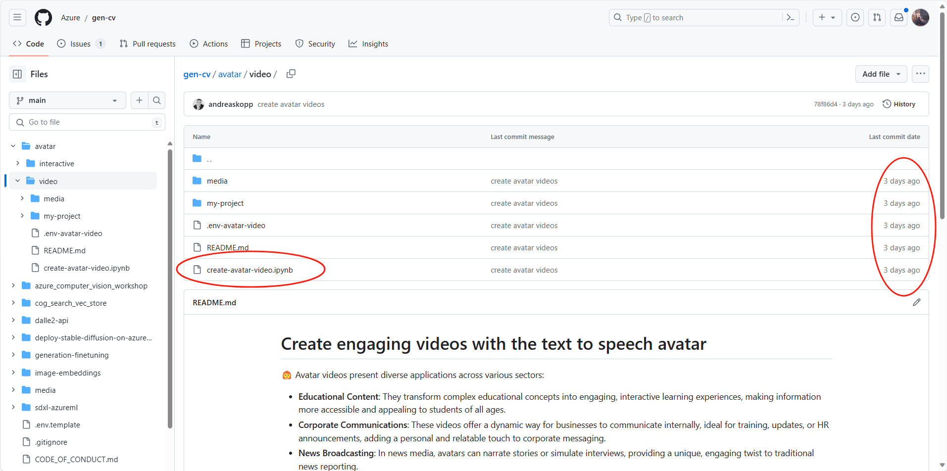Image resolution: width=947 pixels, height=471 pixels.
Task: Open the notifications inbox
Action: [899, 17]
